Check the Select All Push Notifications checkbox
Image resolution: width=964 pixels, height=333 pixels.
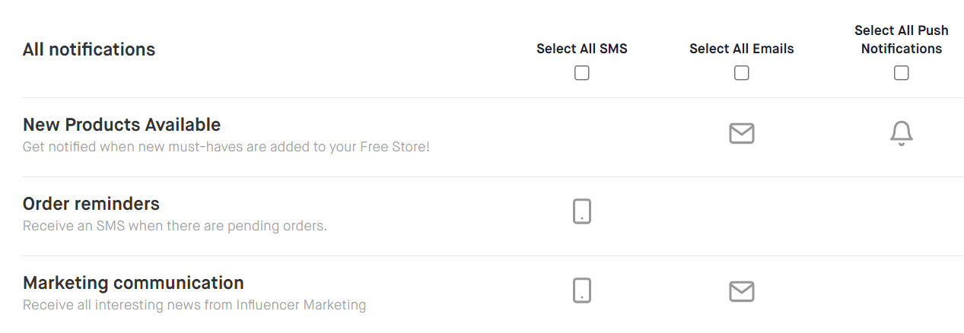click(901, 73)
